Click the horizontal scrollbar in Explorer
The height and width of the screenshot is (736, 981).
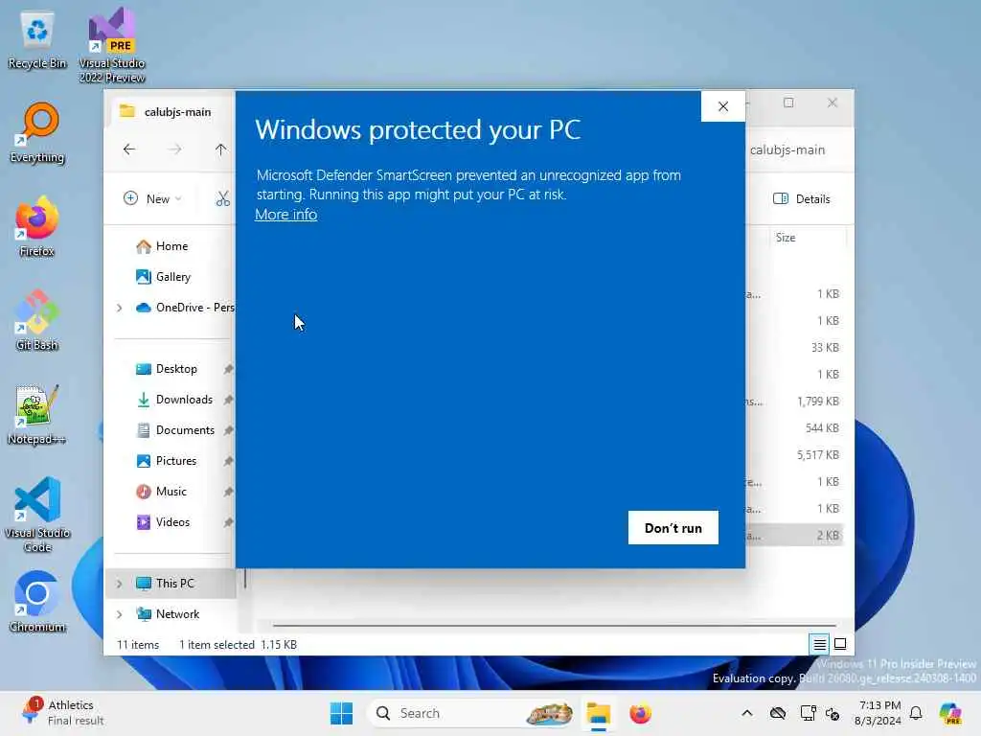(555, 625)
